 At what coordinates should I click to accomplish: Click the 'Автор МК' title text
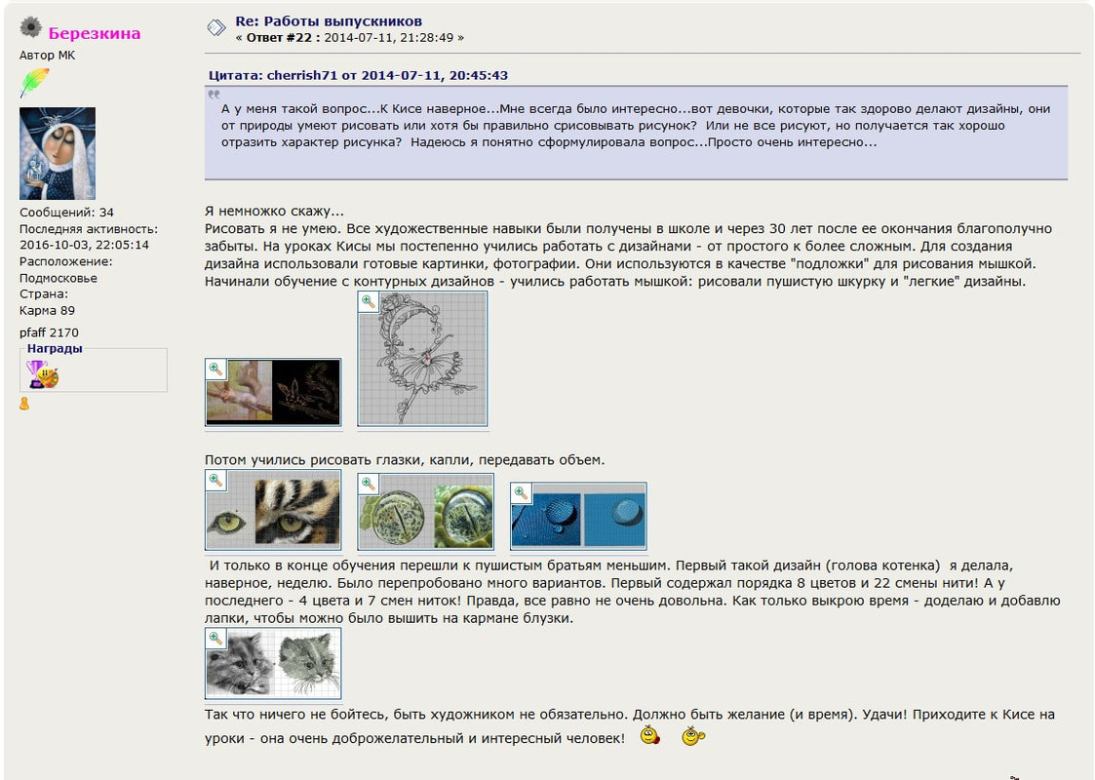[47, 56]
